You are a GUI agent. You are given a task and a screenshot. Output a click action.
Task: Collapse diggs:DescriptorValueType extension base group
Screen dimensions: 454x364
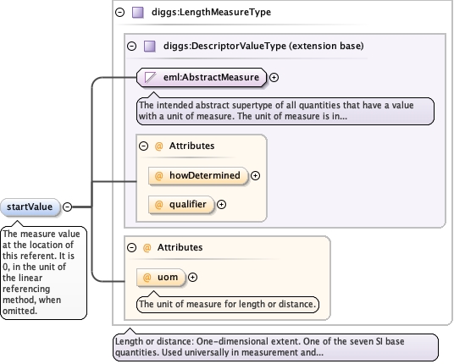pos(132,46)
